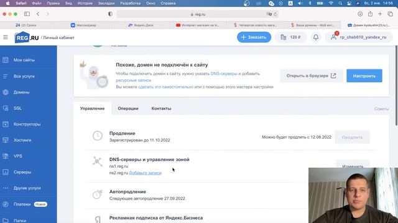Show the Safari tab overview icon
The width and height of the screenshot is (398, 223).
pos(391,14)
